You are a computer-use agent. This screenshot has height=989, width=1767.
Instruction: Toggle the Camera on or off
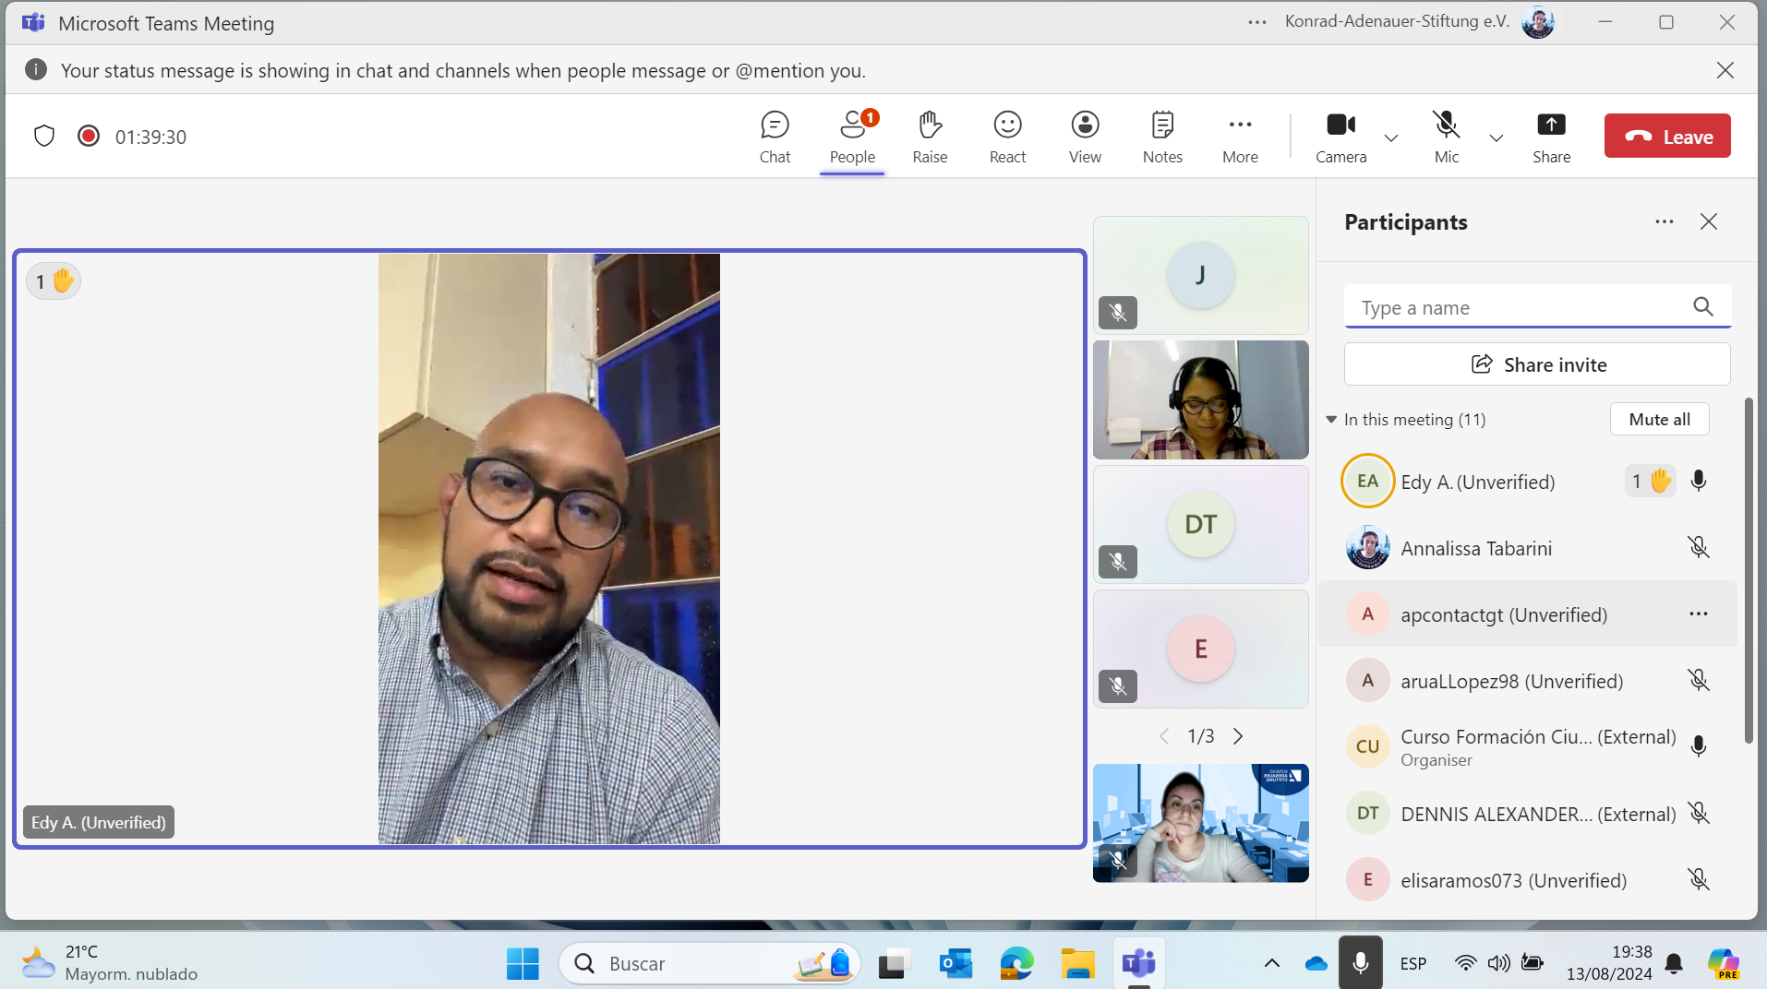click(1340, 137)
